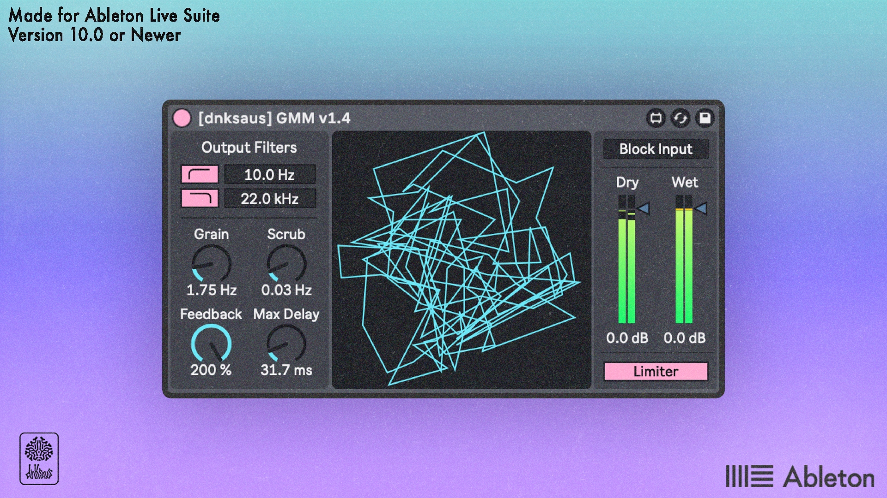This screenshot has width=887, height=498.
Task: Click the Feedback knob
Action: pos(211,343)
